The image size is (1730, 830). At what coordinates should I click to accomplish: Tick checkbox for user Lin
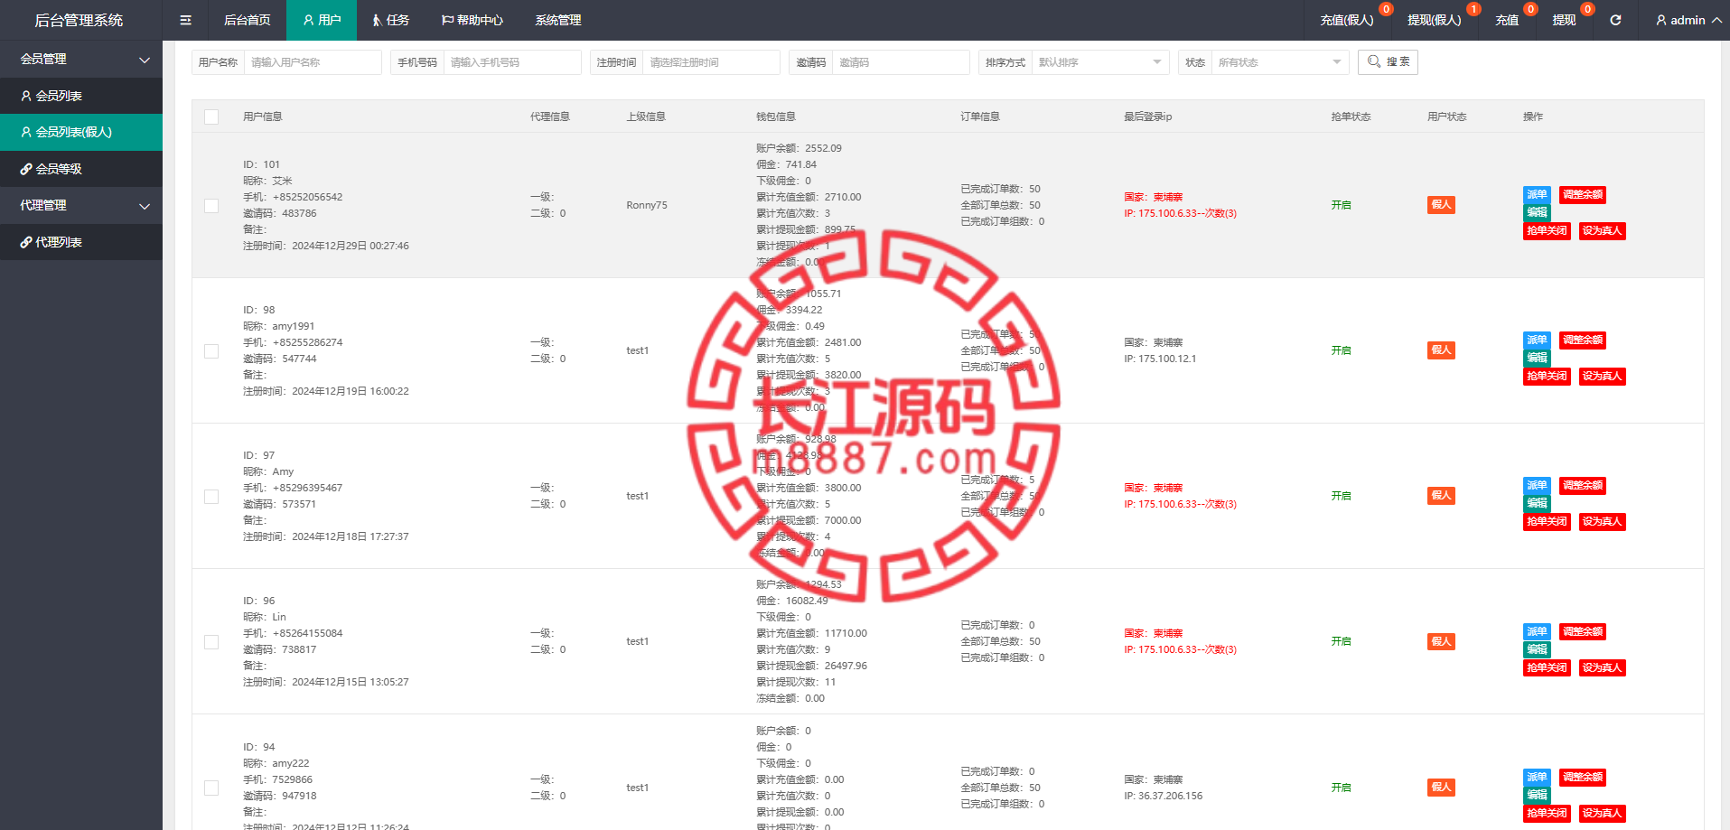[x=211, y=641]
